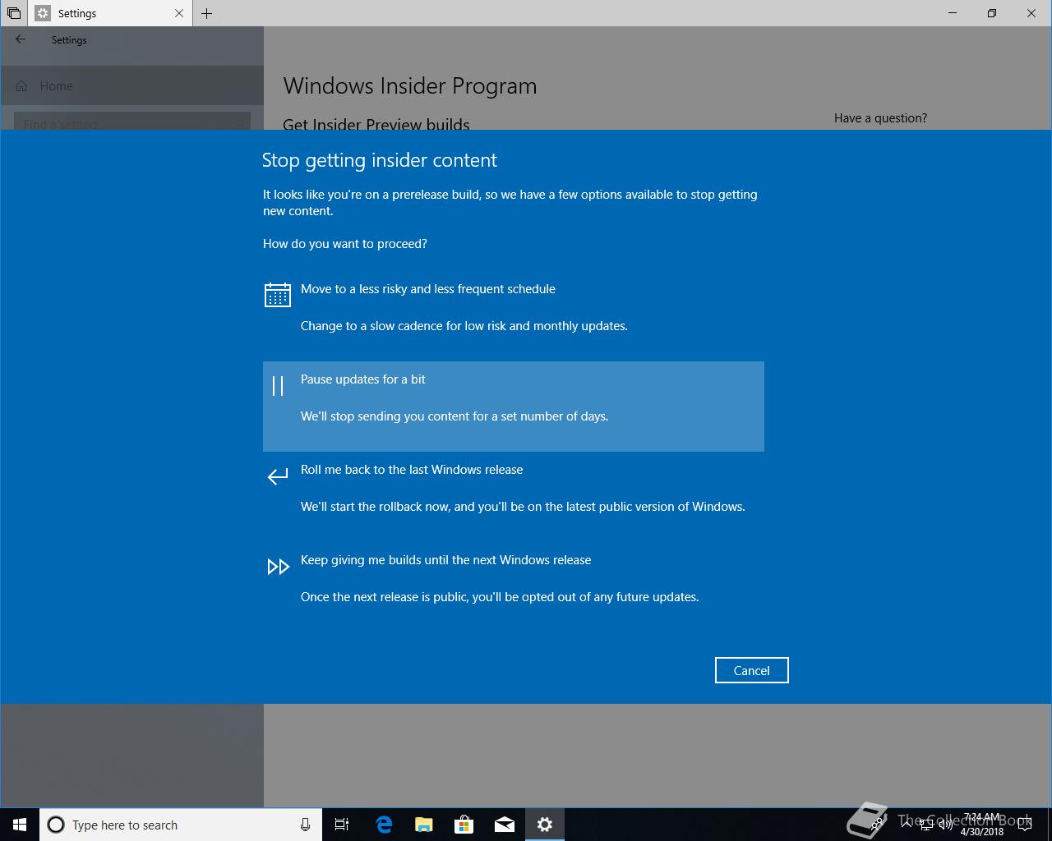Click the 'Windows Insider Program' heading
Image resolution: width=1052 pixels, height=841 pixels.
(x=410, y=86)
